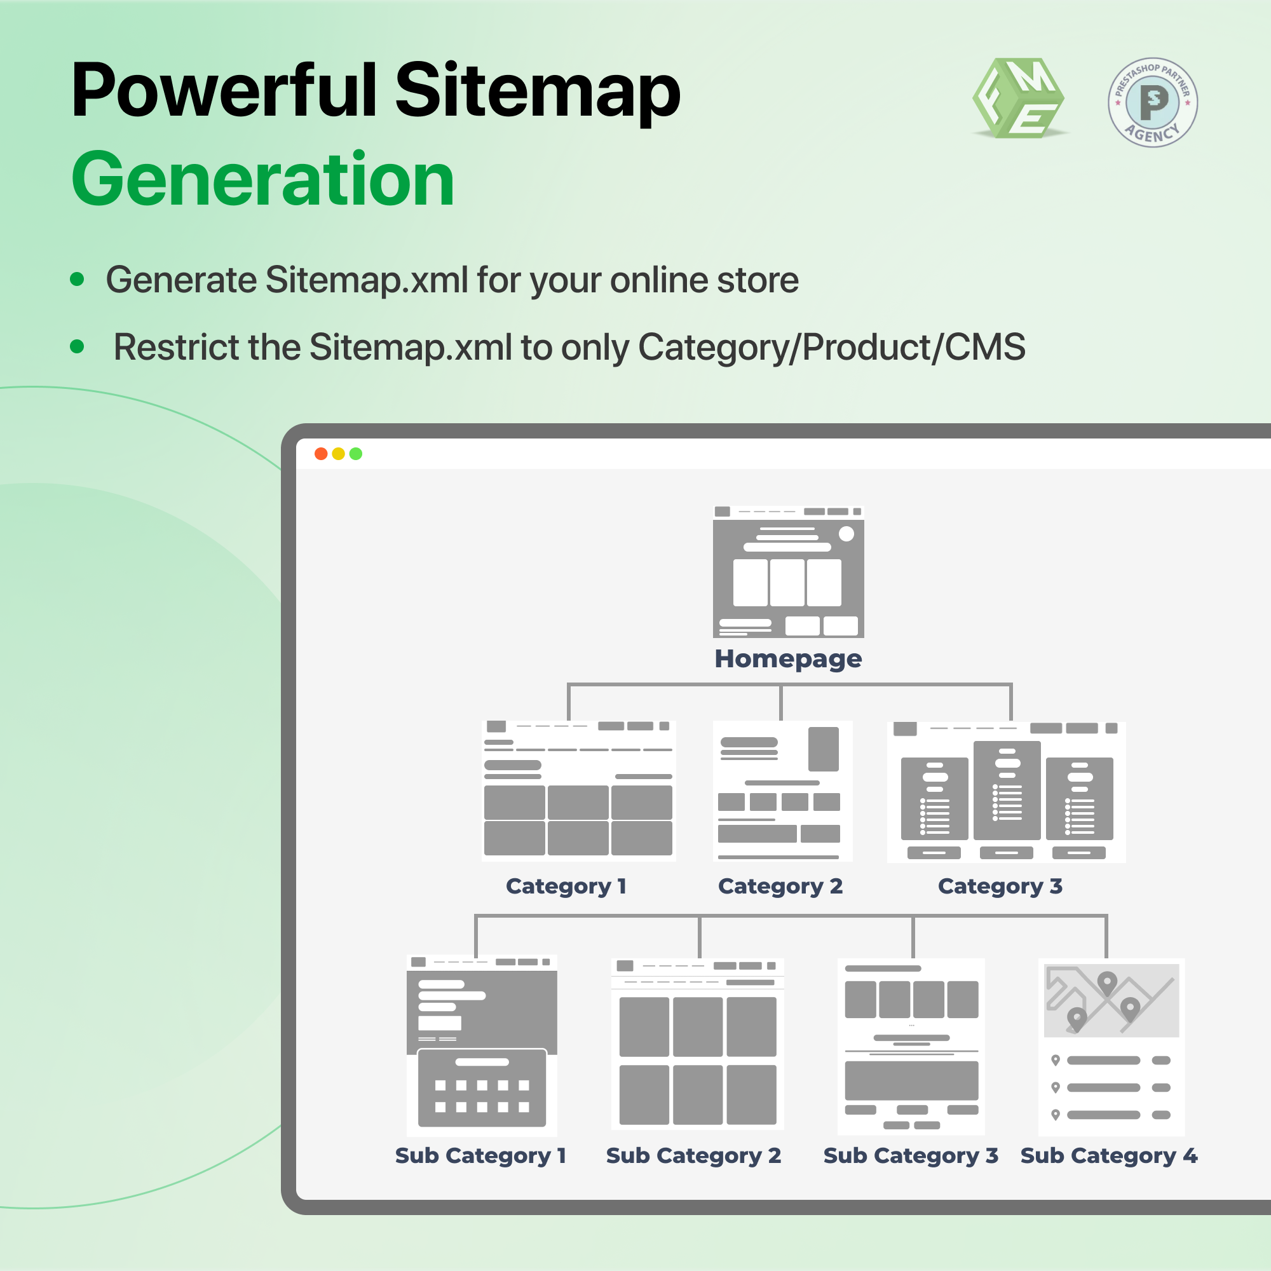
Task: Click the Sub Category 2 label
Action: (693, 1156)
